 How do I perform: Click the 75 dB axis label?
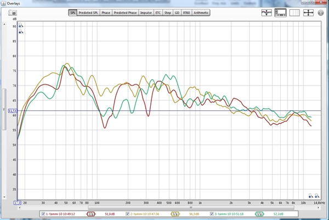(x=14, y=71)
